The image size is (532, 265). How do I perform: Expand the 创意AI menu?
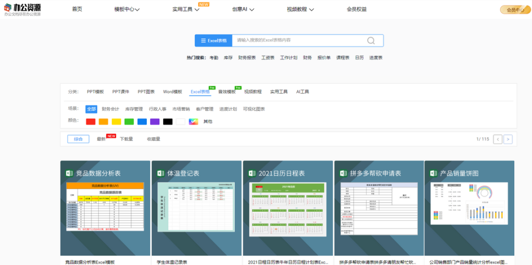tap(243, 9)
